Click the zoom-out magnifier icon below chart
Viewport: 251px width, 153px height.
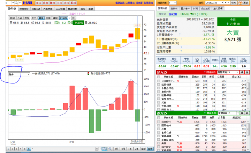click(104, 149)
